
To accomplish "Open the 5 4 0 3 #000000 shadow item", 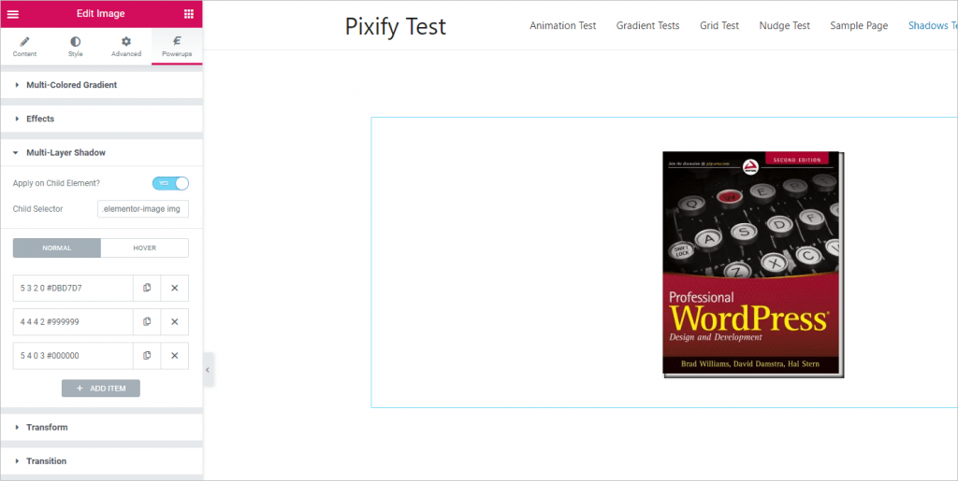I will point(73,356).
